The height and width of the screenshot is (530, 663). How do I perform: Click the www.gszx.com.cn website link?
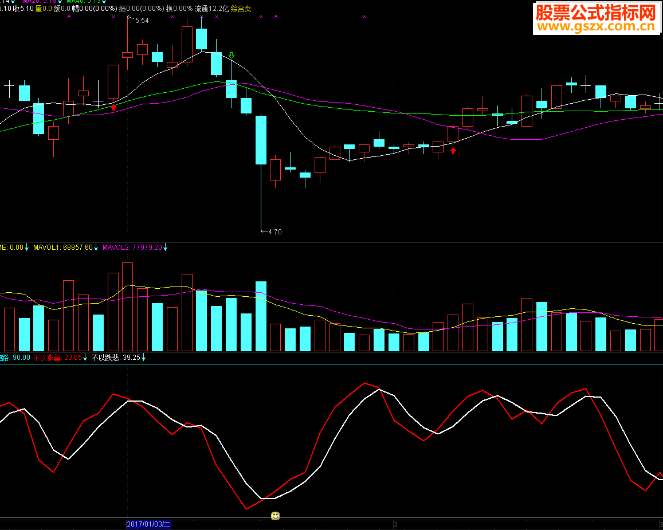(x=596, y=26)
